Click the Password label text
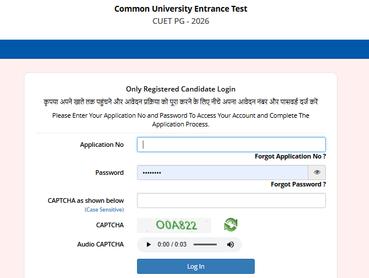Image resolution: width=369 pixels, height=278 pixels. [x=109, y=173]
